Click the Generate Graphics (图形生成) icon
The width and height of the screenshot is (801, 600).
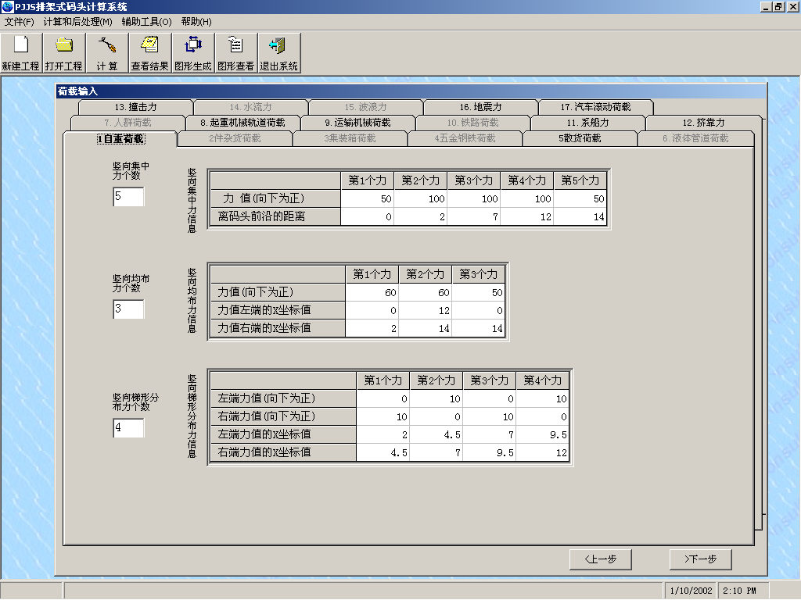(192, 52)
